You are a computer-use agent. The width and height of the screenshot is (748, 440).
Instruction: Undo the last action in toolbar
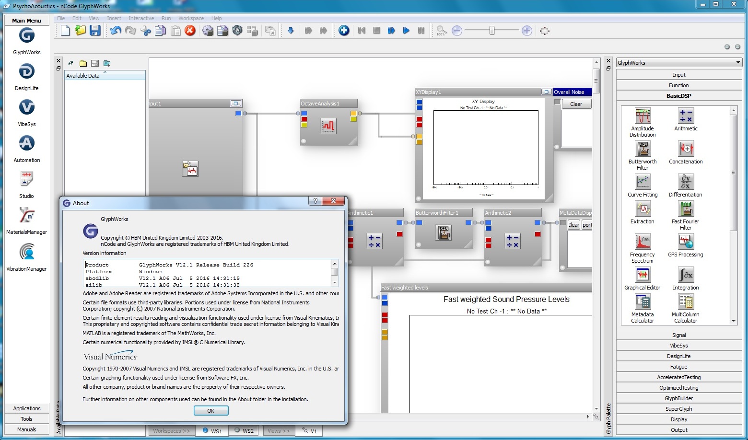116,31
